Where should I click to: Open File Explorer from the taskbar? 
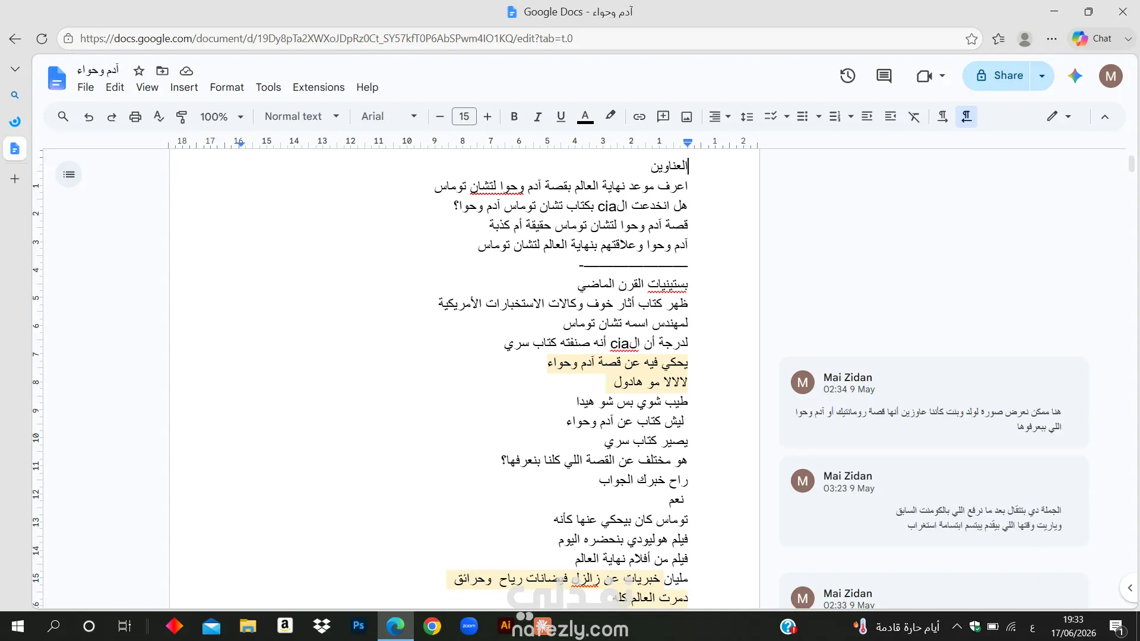[x=248, y=626]
